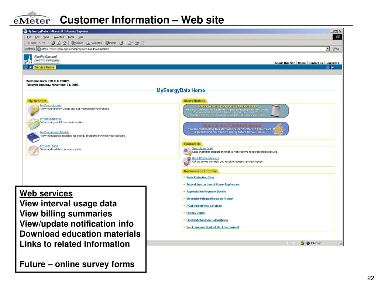The image size is (378, 284).
Task: Click the Go button beside the address bar
Action: [x=336, y=49]
